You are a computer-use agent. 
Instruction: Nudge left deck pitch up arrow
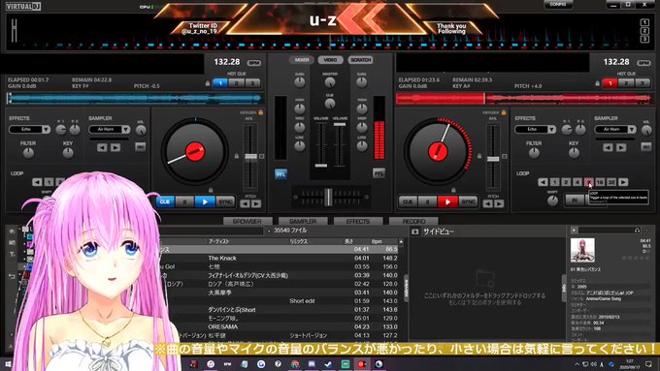[x=256, y=203]
